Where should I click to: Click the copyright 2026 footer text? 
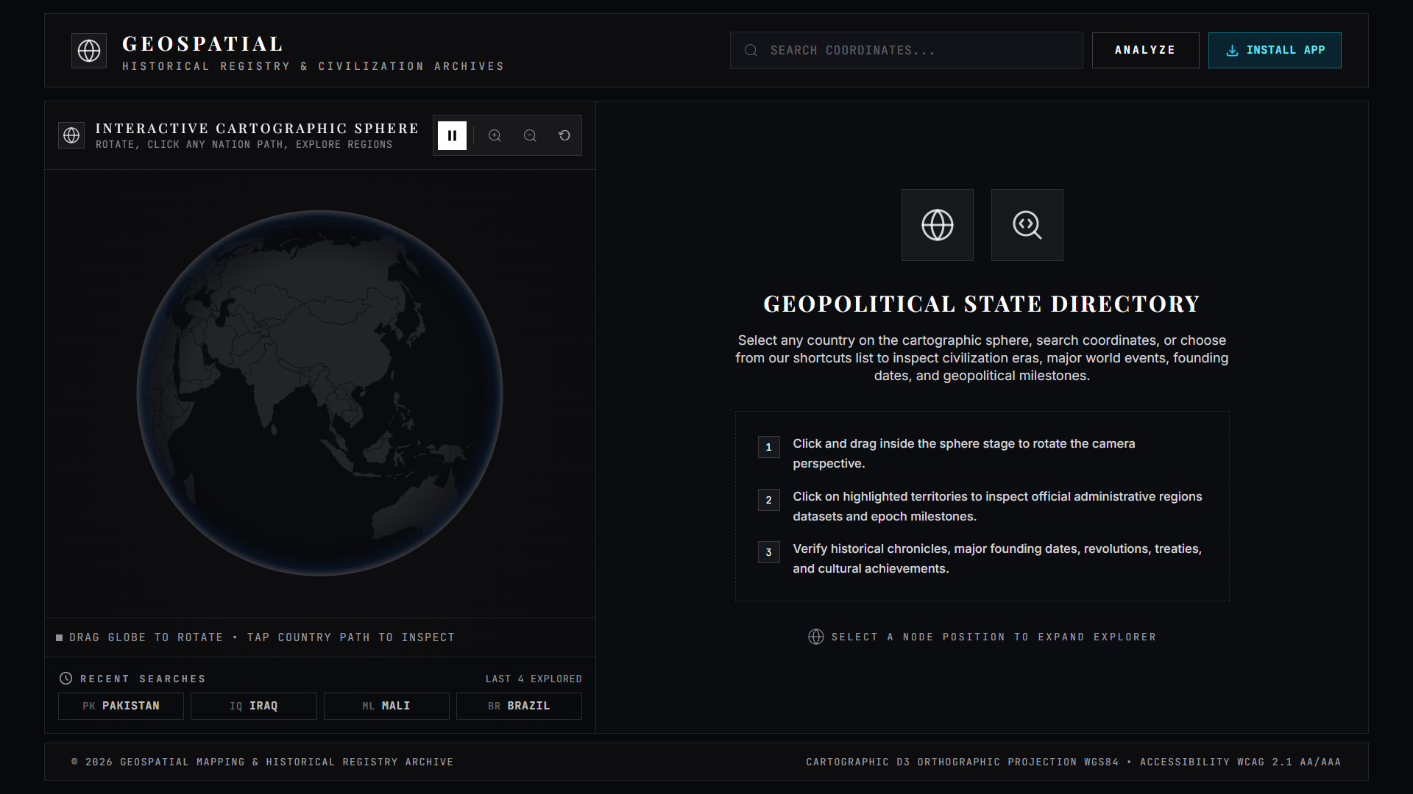tap(262, 762)
